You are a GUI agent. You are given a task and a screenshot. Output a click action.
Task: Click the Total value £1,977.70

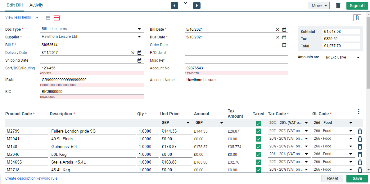341,46
